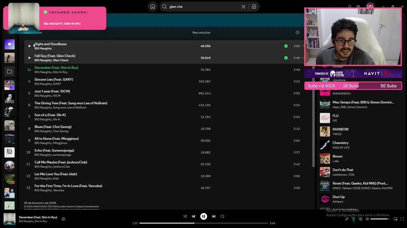The height and width of the screenshot is (228, 407).
Task: Toggle repeat mode
Action: [x=222, y=216]
